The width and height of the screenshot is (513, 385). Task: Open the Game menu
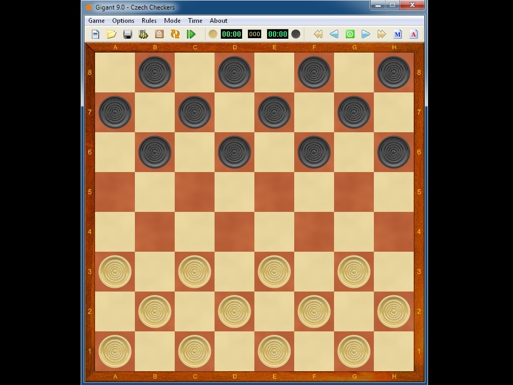coord(97,21)
